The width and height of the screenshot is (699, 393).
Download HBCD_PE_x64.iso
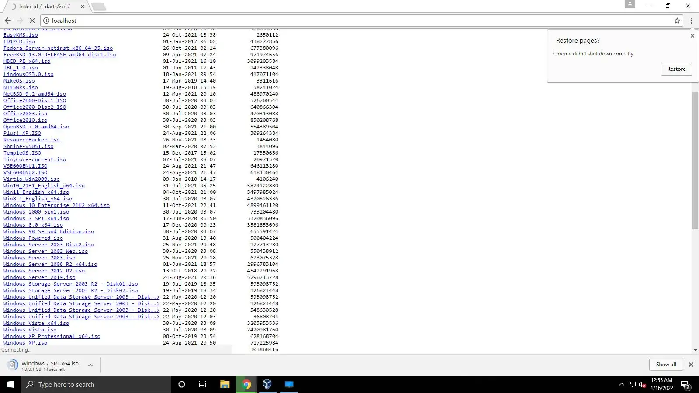[27, 61]
